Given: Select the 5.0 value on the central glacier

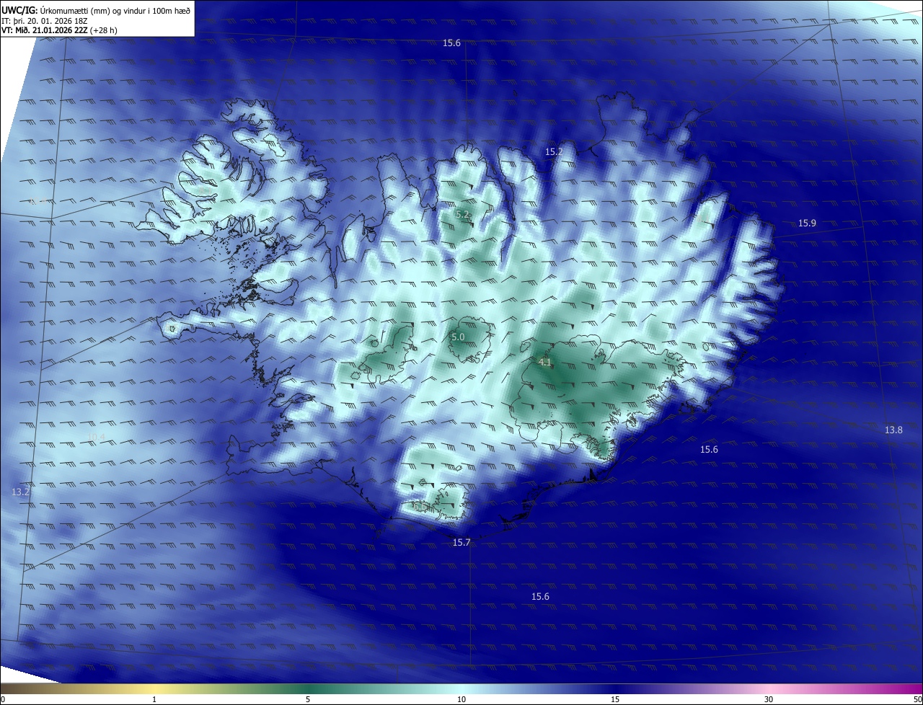Looking at the screenshot, I should coord(458,337).
